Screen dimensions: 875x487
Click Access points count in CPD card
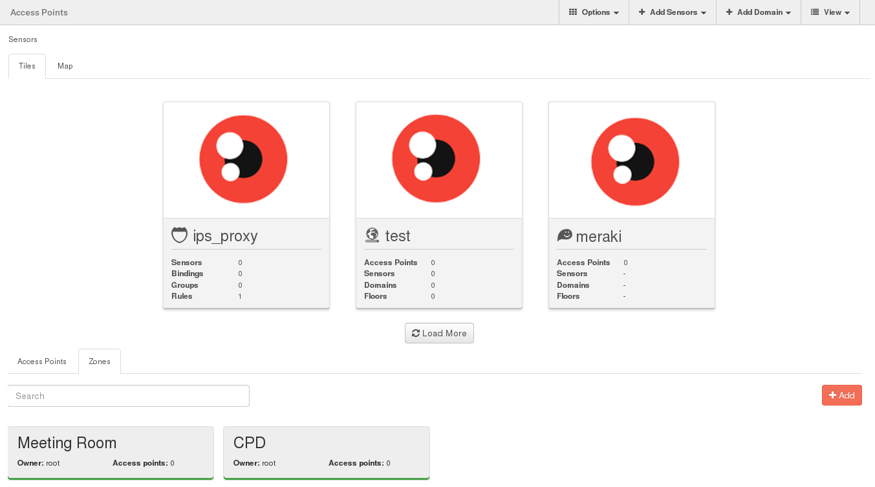359,463
